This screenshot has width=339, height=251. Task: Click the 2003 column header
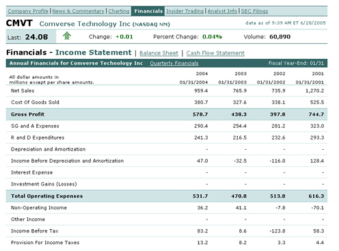241,74
